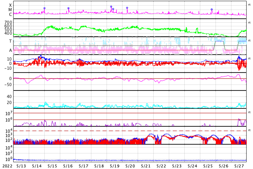Click the flare marker just before 5/20
Image resolution: width=253 pixels, height=169 pixels.
[127, 8]
